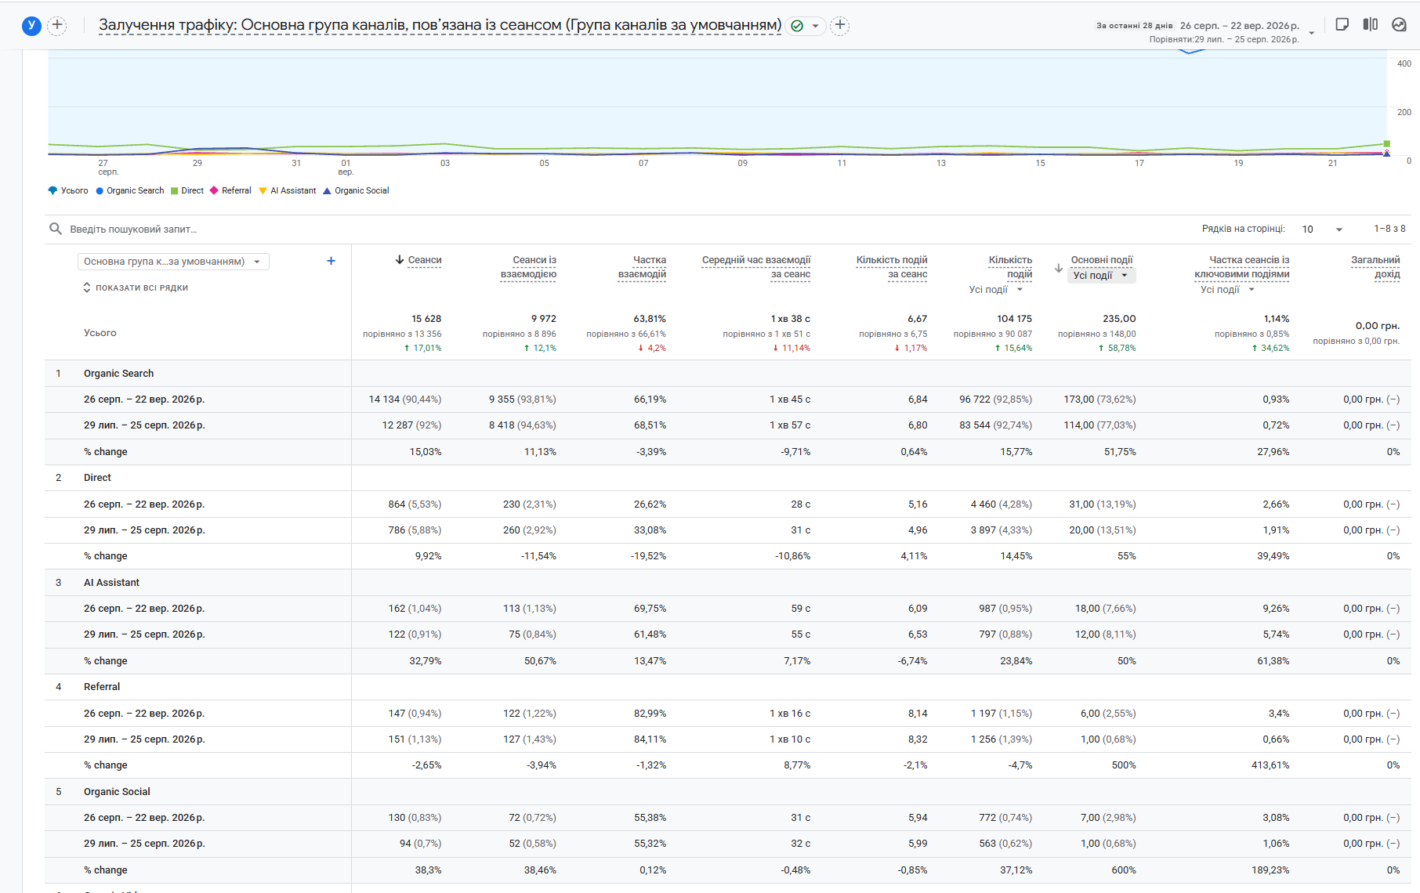Expand the rows per page dropdown
The image size is (1420, 893).
[1322, 229]
